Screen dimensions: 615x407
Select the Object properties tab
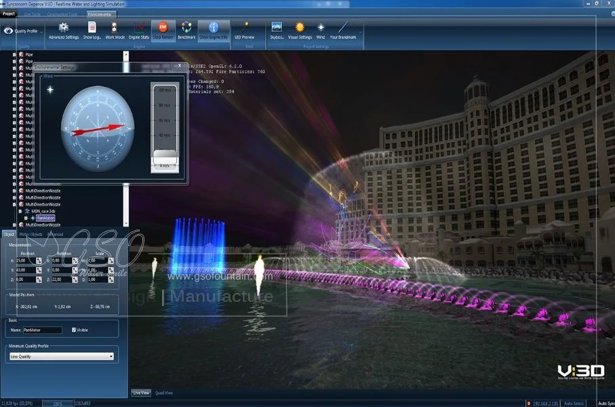tap(9, 234)
